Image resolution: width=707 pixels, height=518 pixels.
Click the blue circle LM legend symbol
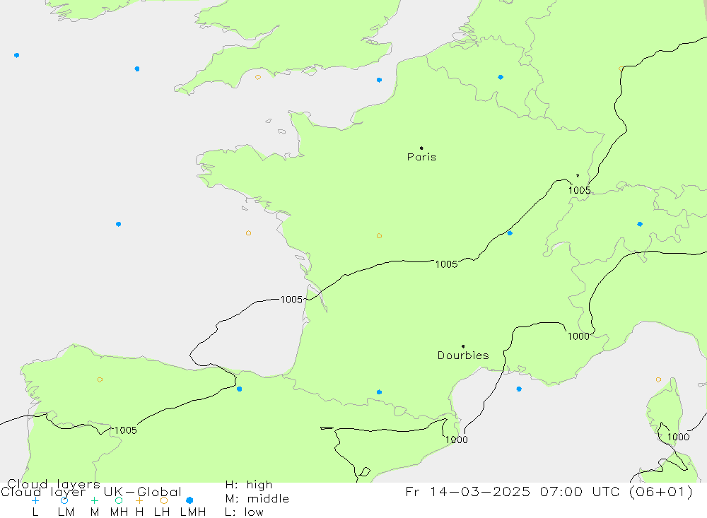coord(64,500)
